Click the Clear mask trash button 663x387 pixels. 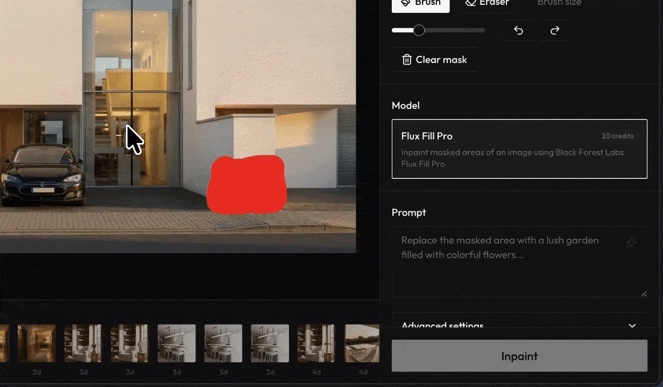[434, 60]
